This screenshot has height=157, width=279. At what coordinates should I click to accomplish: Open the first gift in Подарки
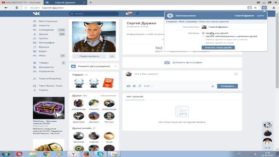pos(79,83)
